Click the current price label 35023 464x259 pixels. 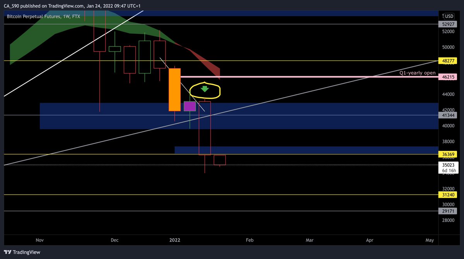click(x=448, y=165)
